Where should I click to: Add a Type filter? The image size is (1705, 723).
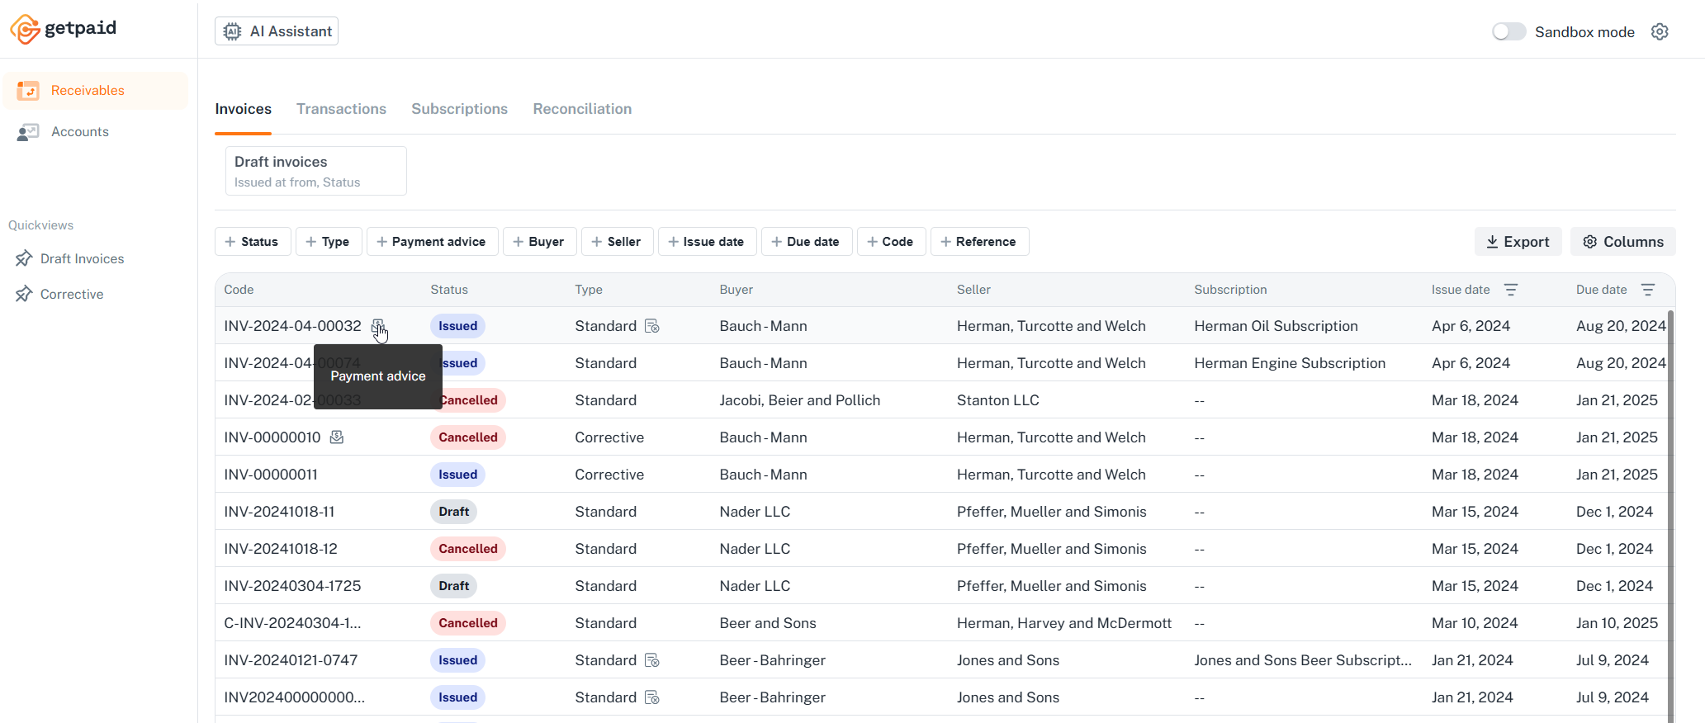329,242
